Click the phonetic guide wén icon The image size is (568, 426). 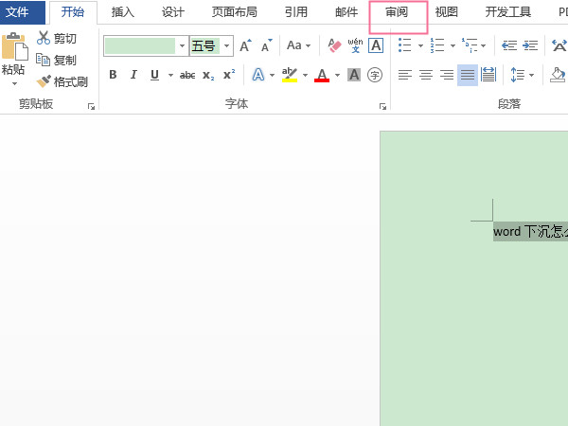click(355, 45)
